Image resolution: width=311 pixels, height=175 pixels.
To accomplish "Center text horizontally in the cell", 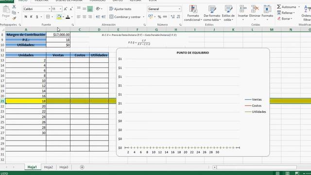I will click(x=84, y=17).
